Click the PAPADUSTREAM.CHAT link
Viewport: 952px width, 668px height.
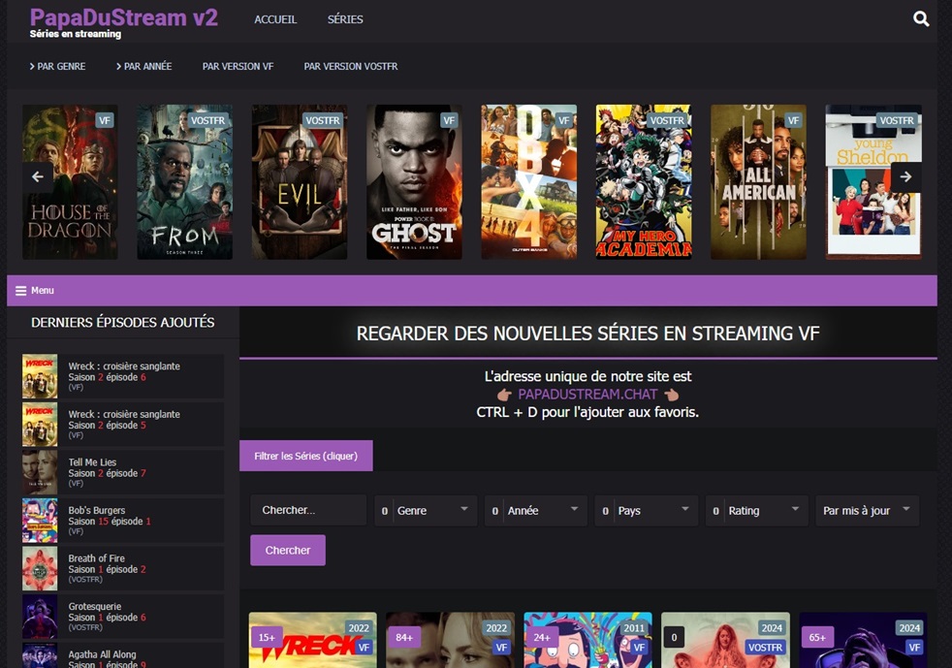point(587,395)
